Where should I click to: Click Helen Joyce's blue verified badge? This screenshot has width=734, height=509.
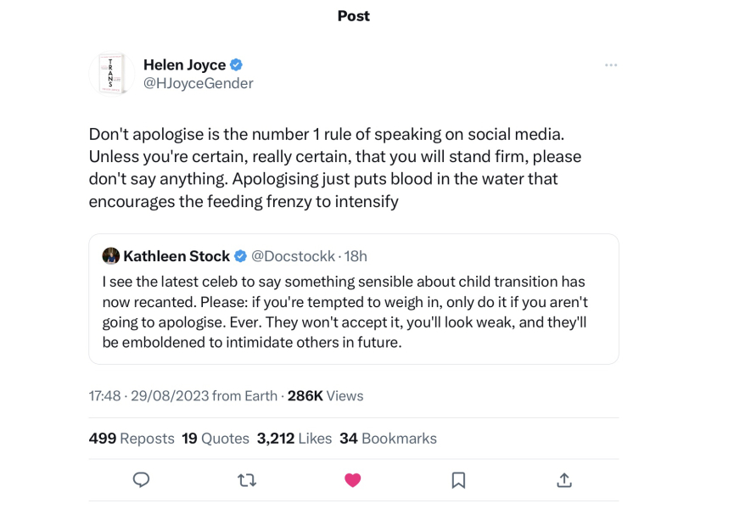tap(238, 65)
